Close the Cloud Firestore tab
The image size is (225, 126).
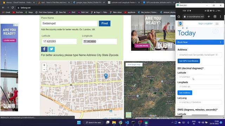point(34,2)
